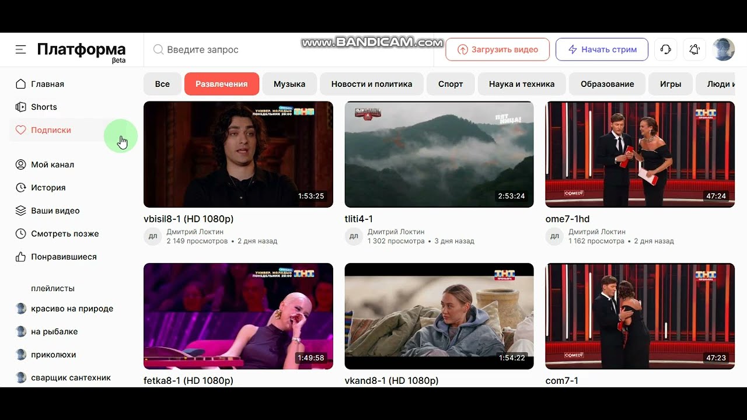Click the title vbisil8-1 (HD 1080p)
The height and width of the screenshot is (420, 747).
(189, 219)
